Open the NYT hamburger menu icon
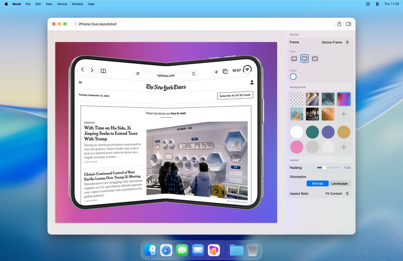 [x=80, y=82]
